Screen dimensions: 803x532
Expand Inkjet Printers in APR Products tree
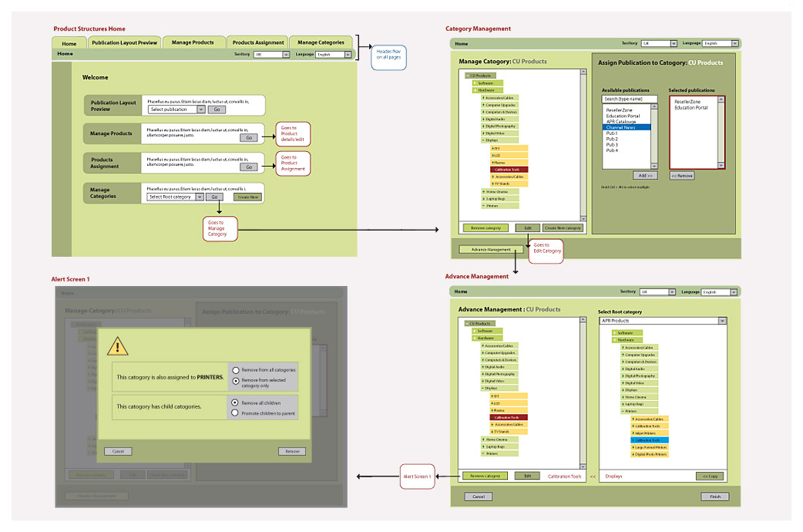pyautogui.click(x=633, y=433)
